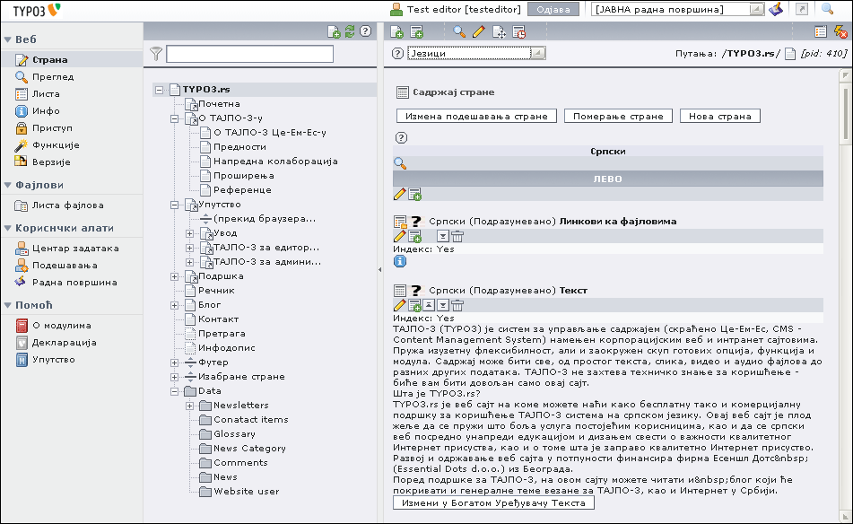
Task: Move Линкови ка фајловима element down
Action: point(443,236)
